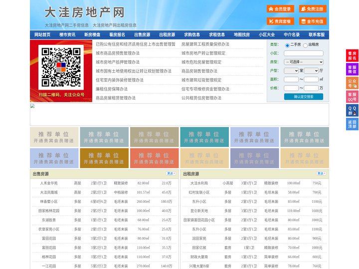
Task: Open the 公共租赁住房管理办法 link
Action: click(201, 98)
